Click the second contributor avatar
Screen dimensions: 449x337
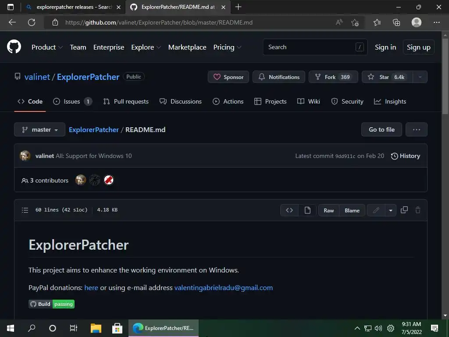(95, 180)
